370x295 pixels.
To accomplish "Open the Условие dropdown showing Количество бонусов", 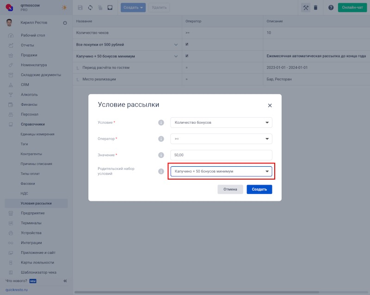I will (221, 122).
